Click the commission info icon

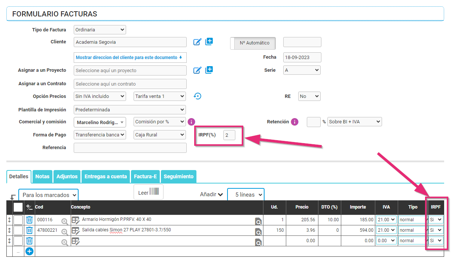coord(191,122)
